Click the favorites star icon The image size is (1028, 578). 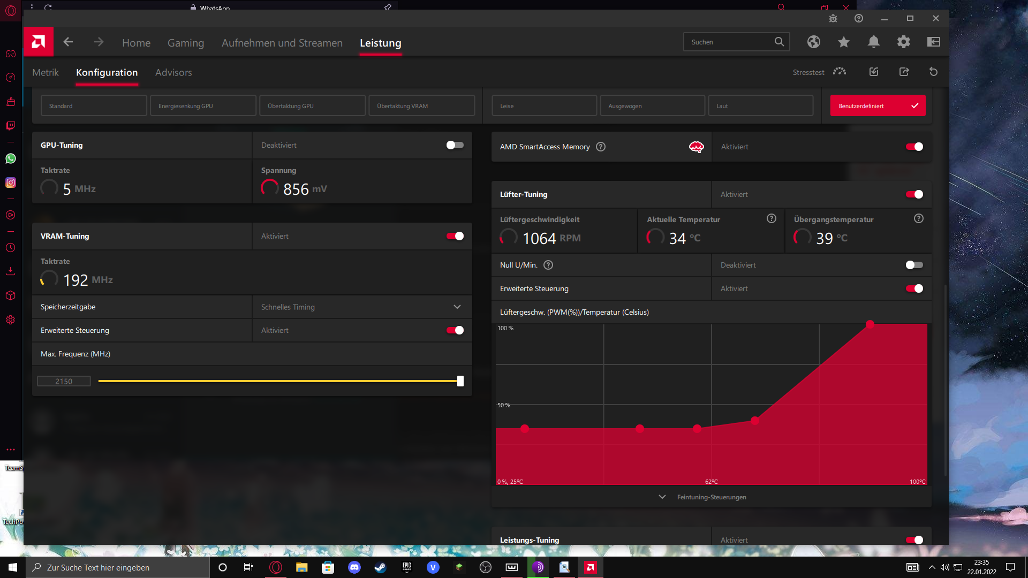tap(843, 42)
